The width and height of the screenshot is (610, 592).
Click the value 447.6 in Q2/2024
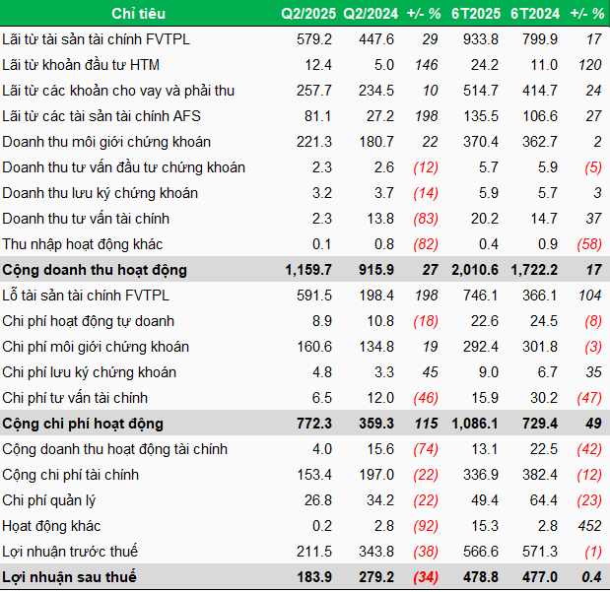[376, 39]
